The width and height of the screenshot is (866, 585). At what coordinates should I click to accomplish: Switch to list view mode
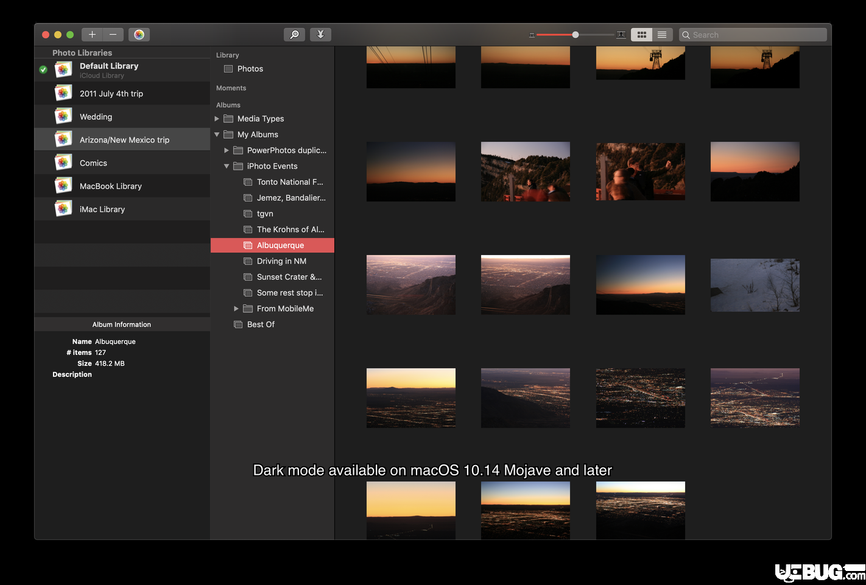(x=662, y=35)
